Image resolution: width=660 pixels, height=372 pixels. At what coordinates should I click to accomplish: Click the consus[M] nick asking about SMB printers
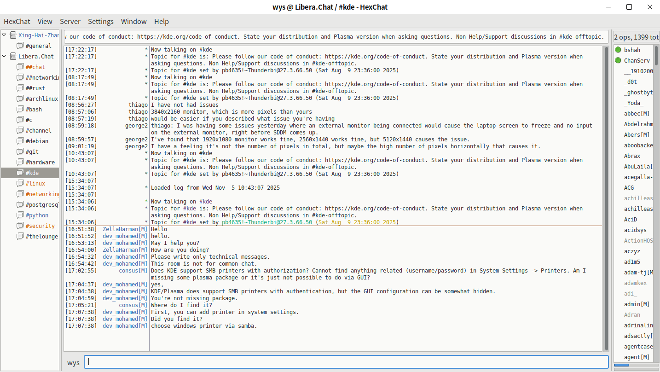click(x=133, y=271)
